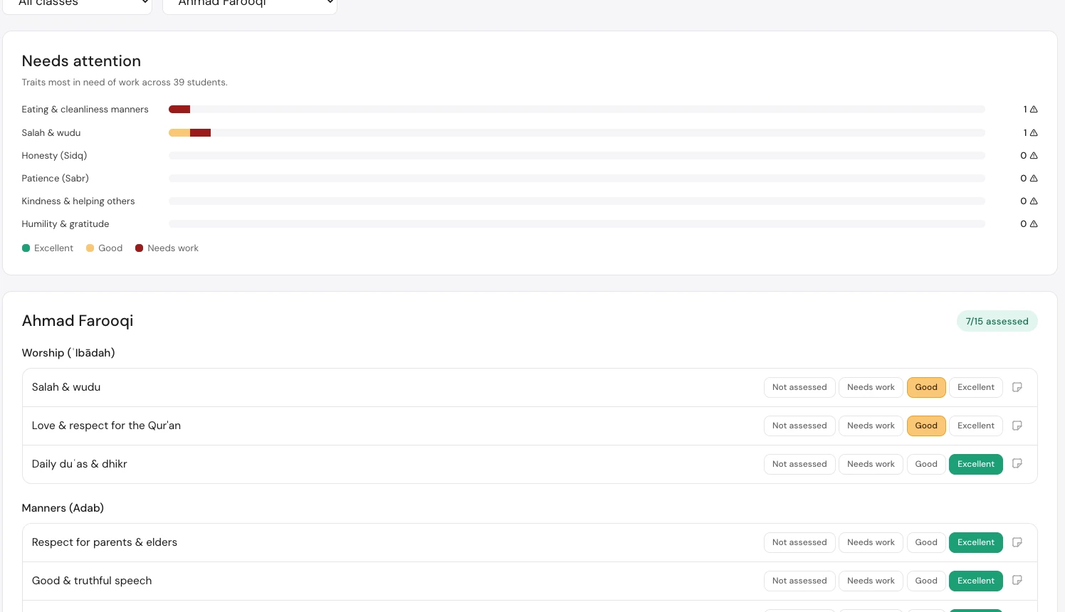Click warning icon beside Kindness & helping others count
Viewport: 1065px width, 612px height.
click(1034, 201)
